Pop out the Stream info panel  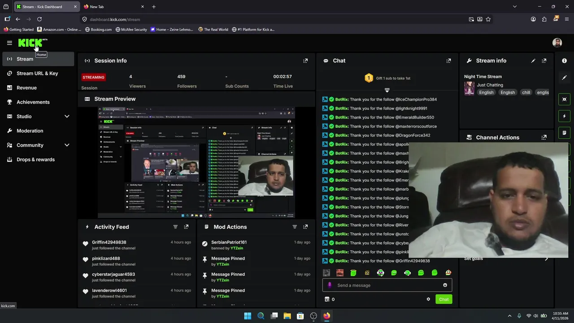(x=544, y=61)
